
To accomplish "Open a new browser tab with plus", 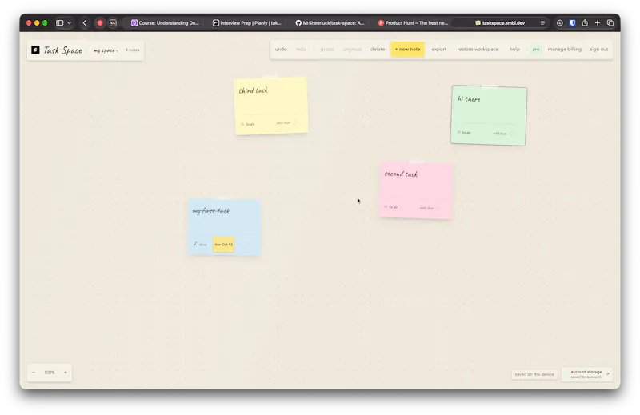I will (x=598, y=23).
